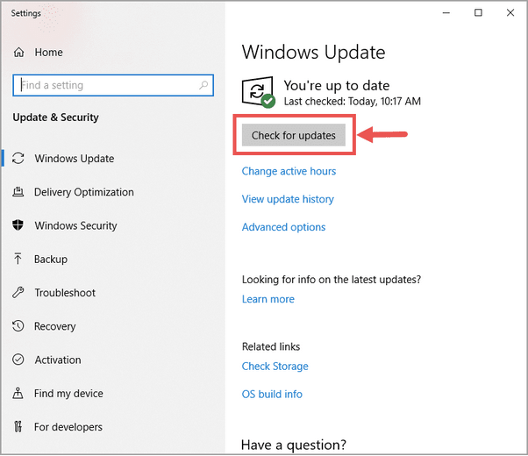Open For developers label
This screenshot has height=456, width=528.
68,427
